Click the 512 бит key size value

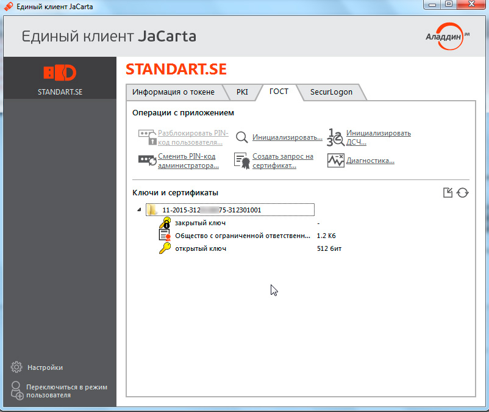(x=329, y=248)
